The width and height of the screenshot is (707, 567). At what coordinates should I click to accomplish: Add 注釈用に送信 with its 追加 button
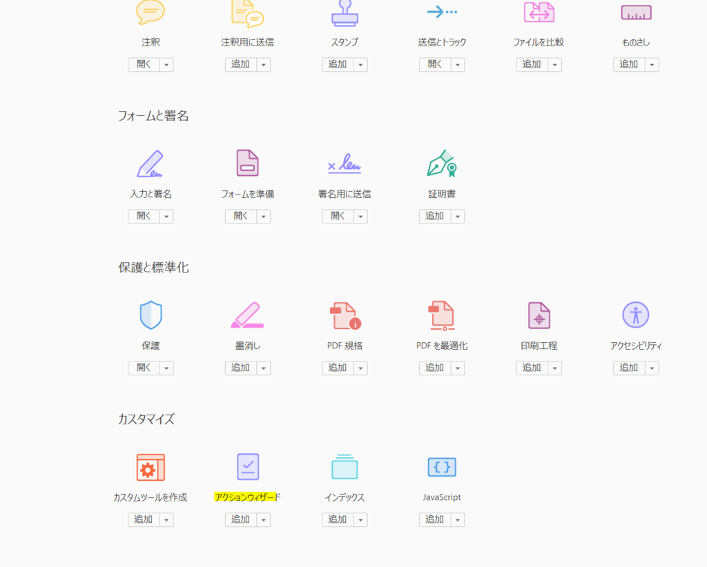pos(240,64)
